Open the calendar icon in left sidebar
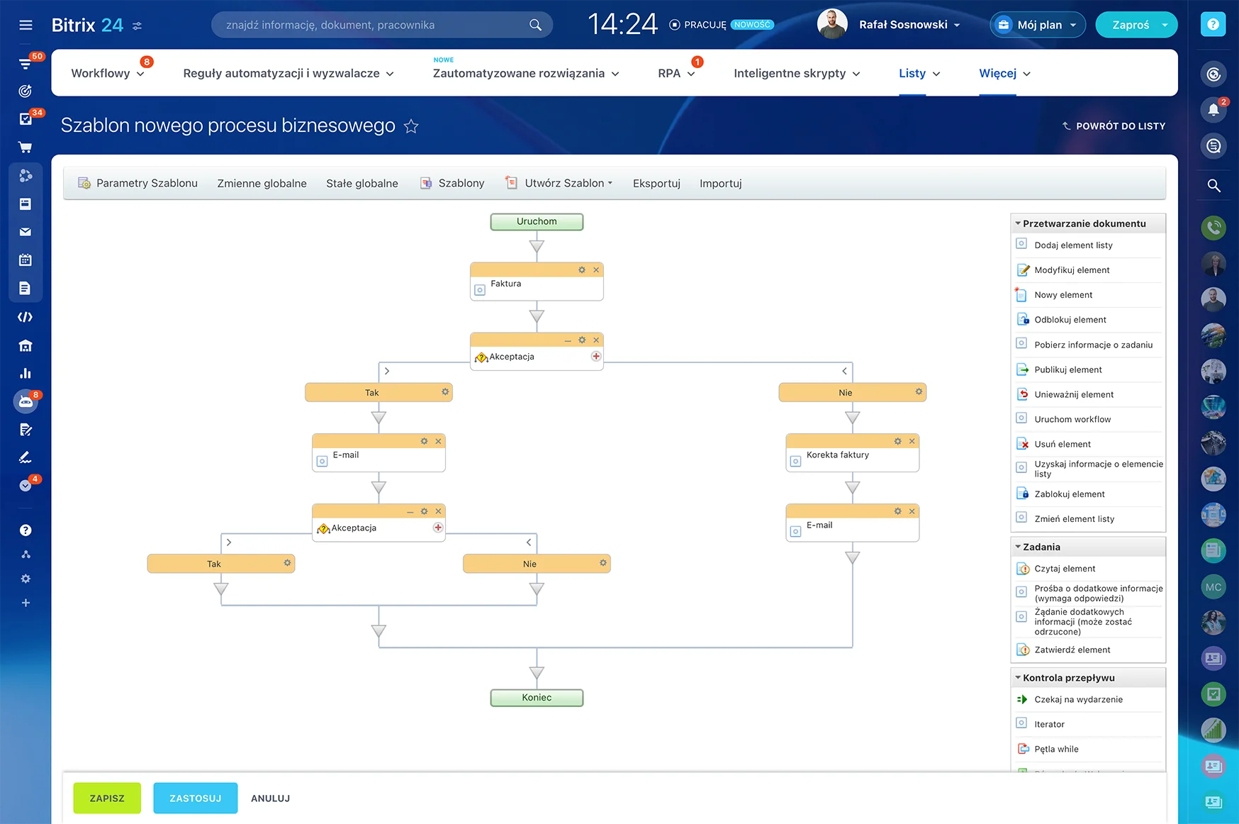1239x824 pixels. click(26, 260)
